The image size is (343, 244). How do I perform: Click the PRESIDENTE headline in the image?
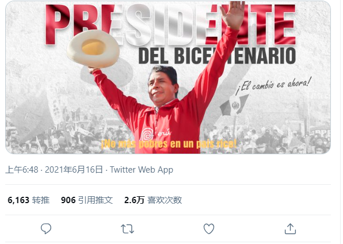pyautogui.click(x=170, y=25)
